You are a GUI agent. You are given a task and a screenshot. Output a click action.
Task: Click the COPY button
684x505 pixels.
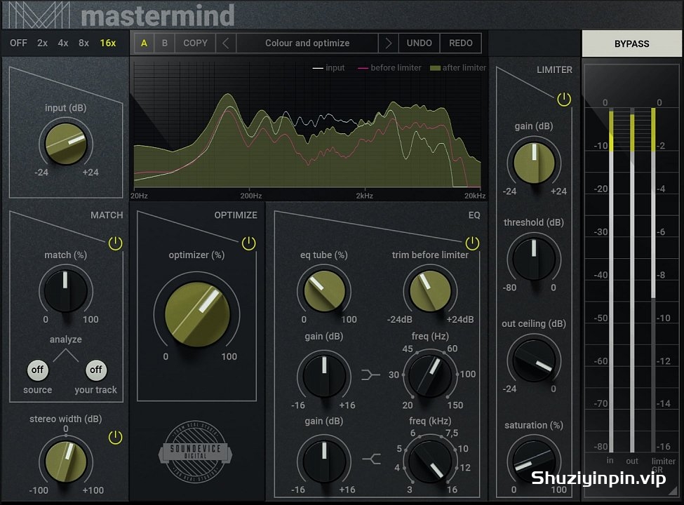(196, 43)
